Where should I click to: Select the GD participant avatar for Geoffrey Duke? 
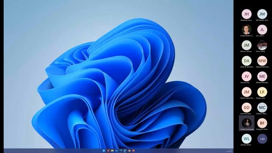coord(246,108)
